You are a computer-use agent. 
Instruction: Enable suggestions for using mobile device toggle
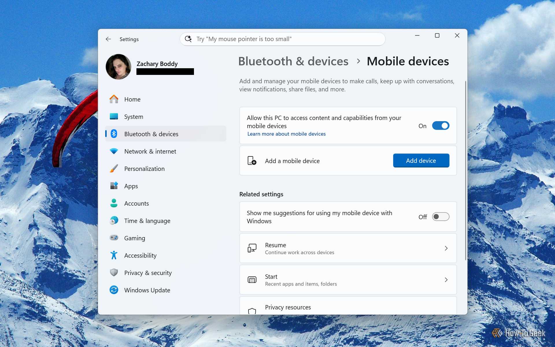(441, 217)
